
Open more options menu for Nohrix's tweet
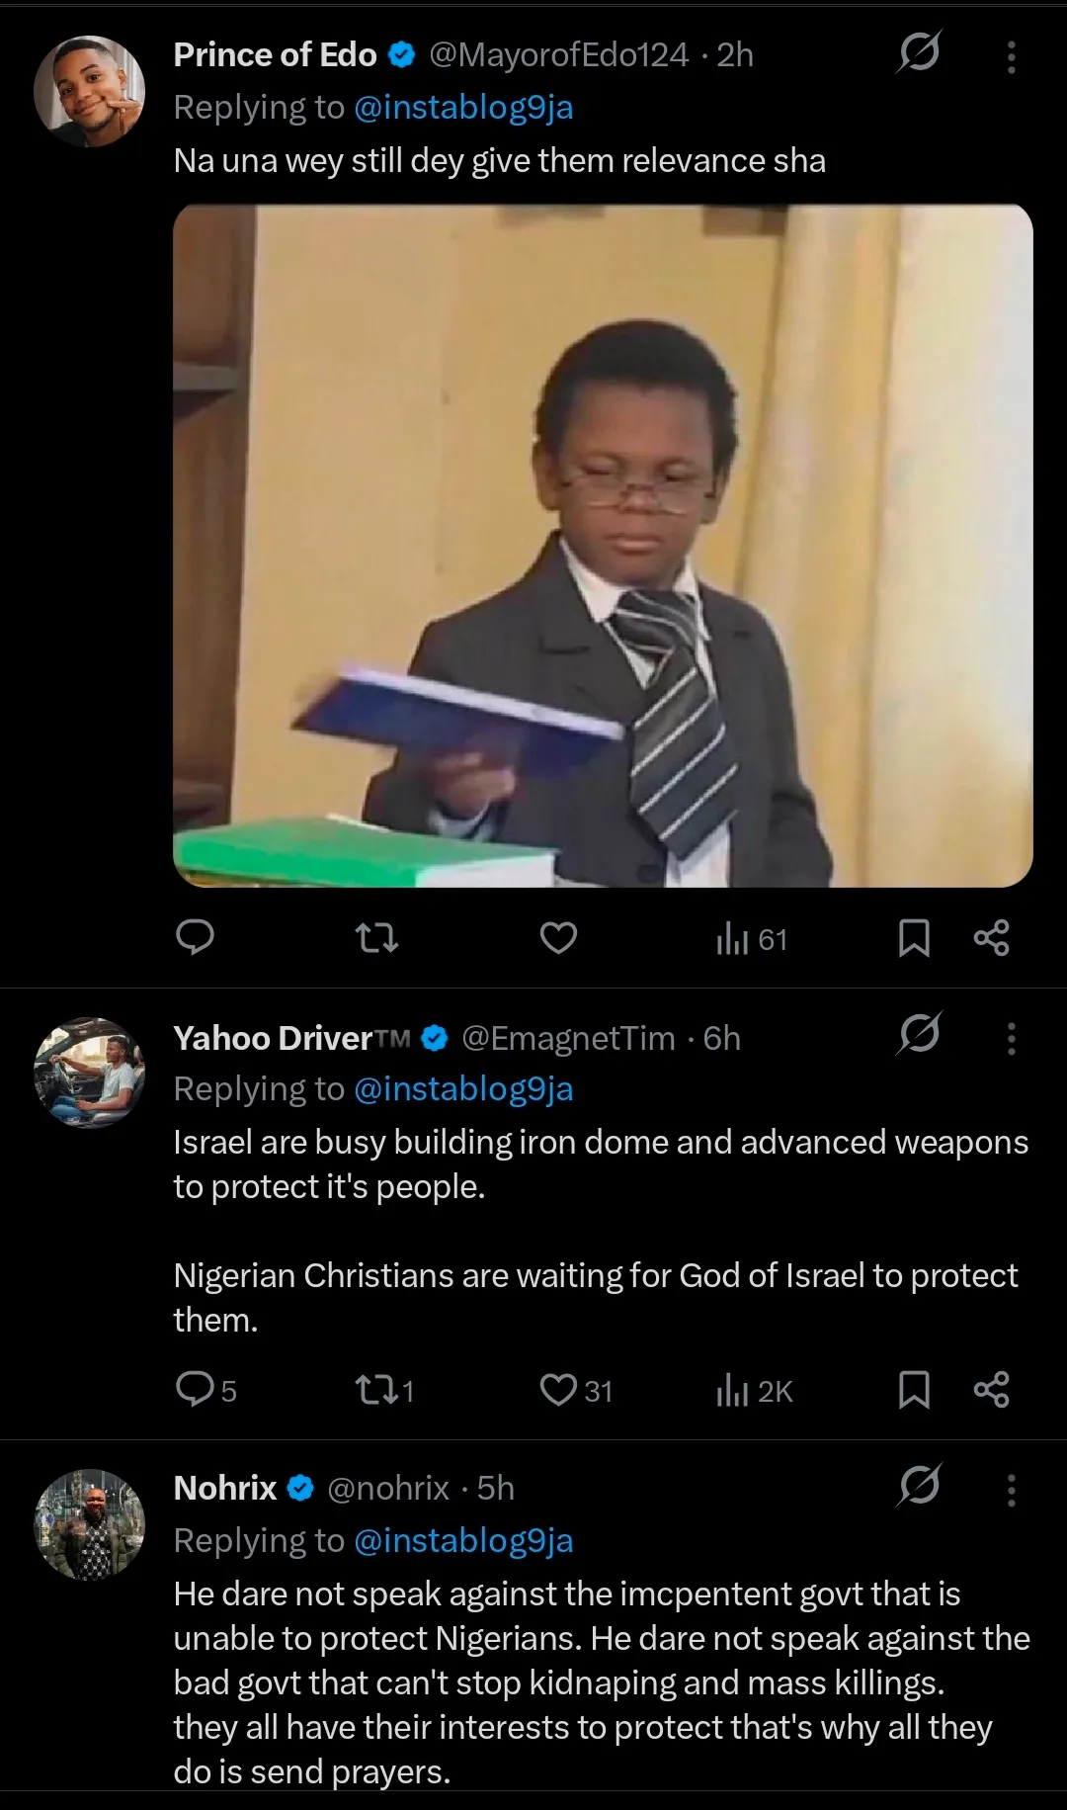coord(1011,1490)
